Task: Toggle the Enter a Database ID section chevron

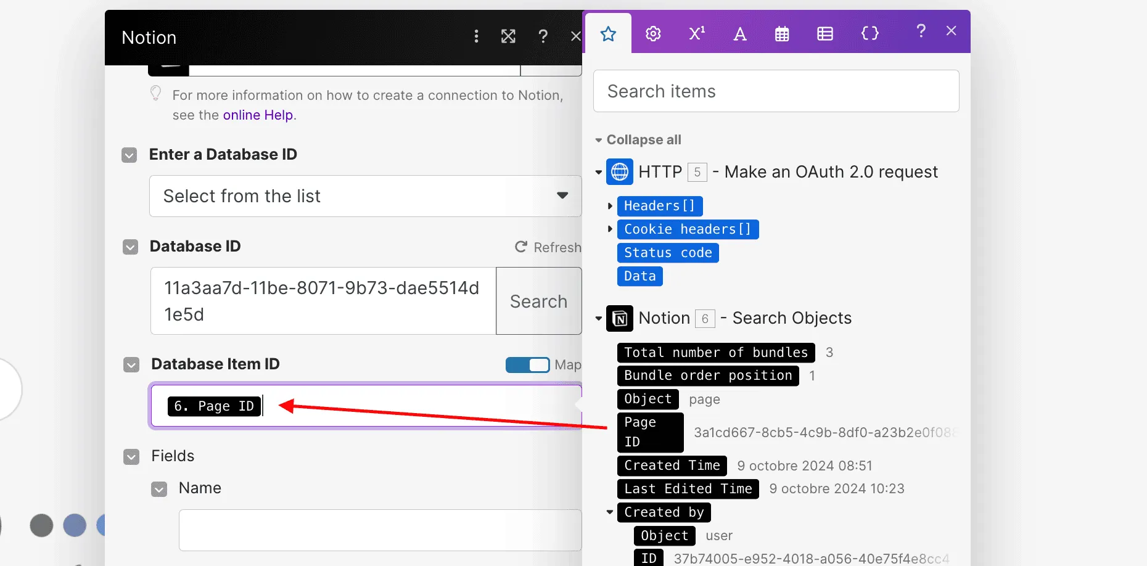Action: coord(129,155)
